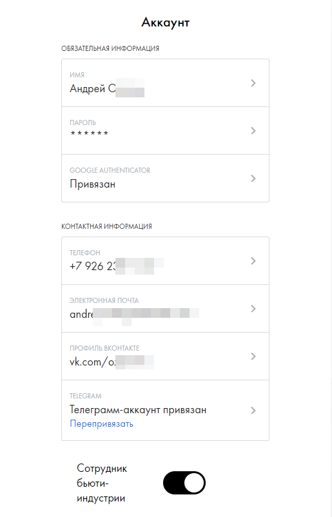Image resolution: width=332 pixels, height=517 pixels.
Task: Click the chevron next to Пароль
Action: pos(253,131)
